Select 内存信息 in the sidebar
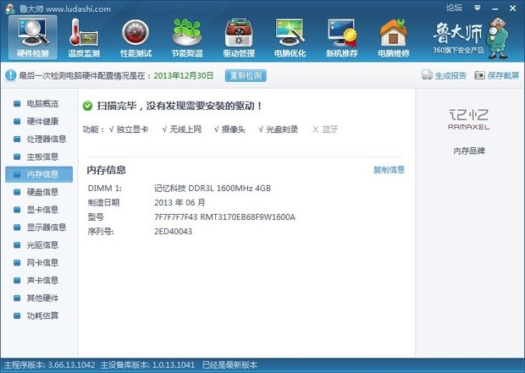 (x=39, y=174)
